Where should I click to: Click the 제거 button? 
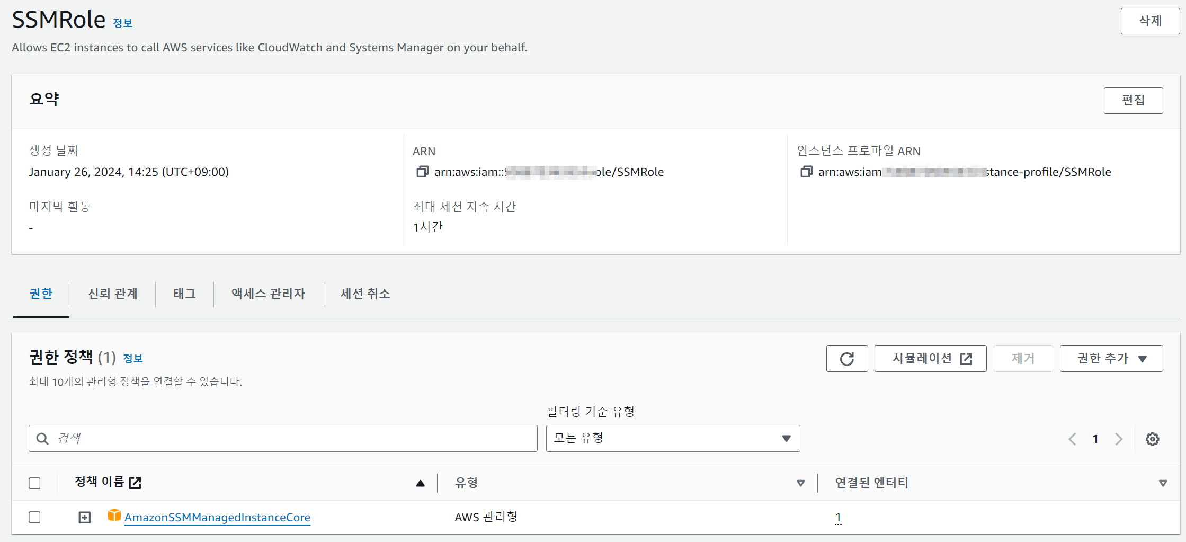[x=1023, y=359]
